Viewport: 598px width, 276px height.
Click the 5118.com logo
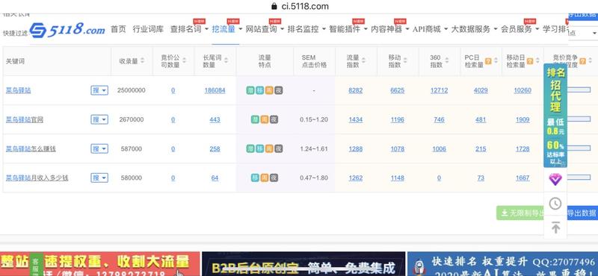[x=67, y=30]
